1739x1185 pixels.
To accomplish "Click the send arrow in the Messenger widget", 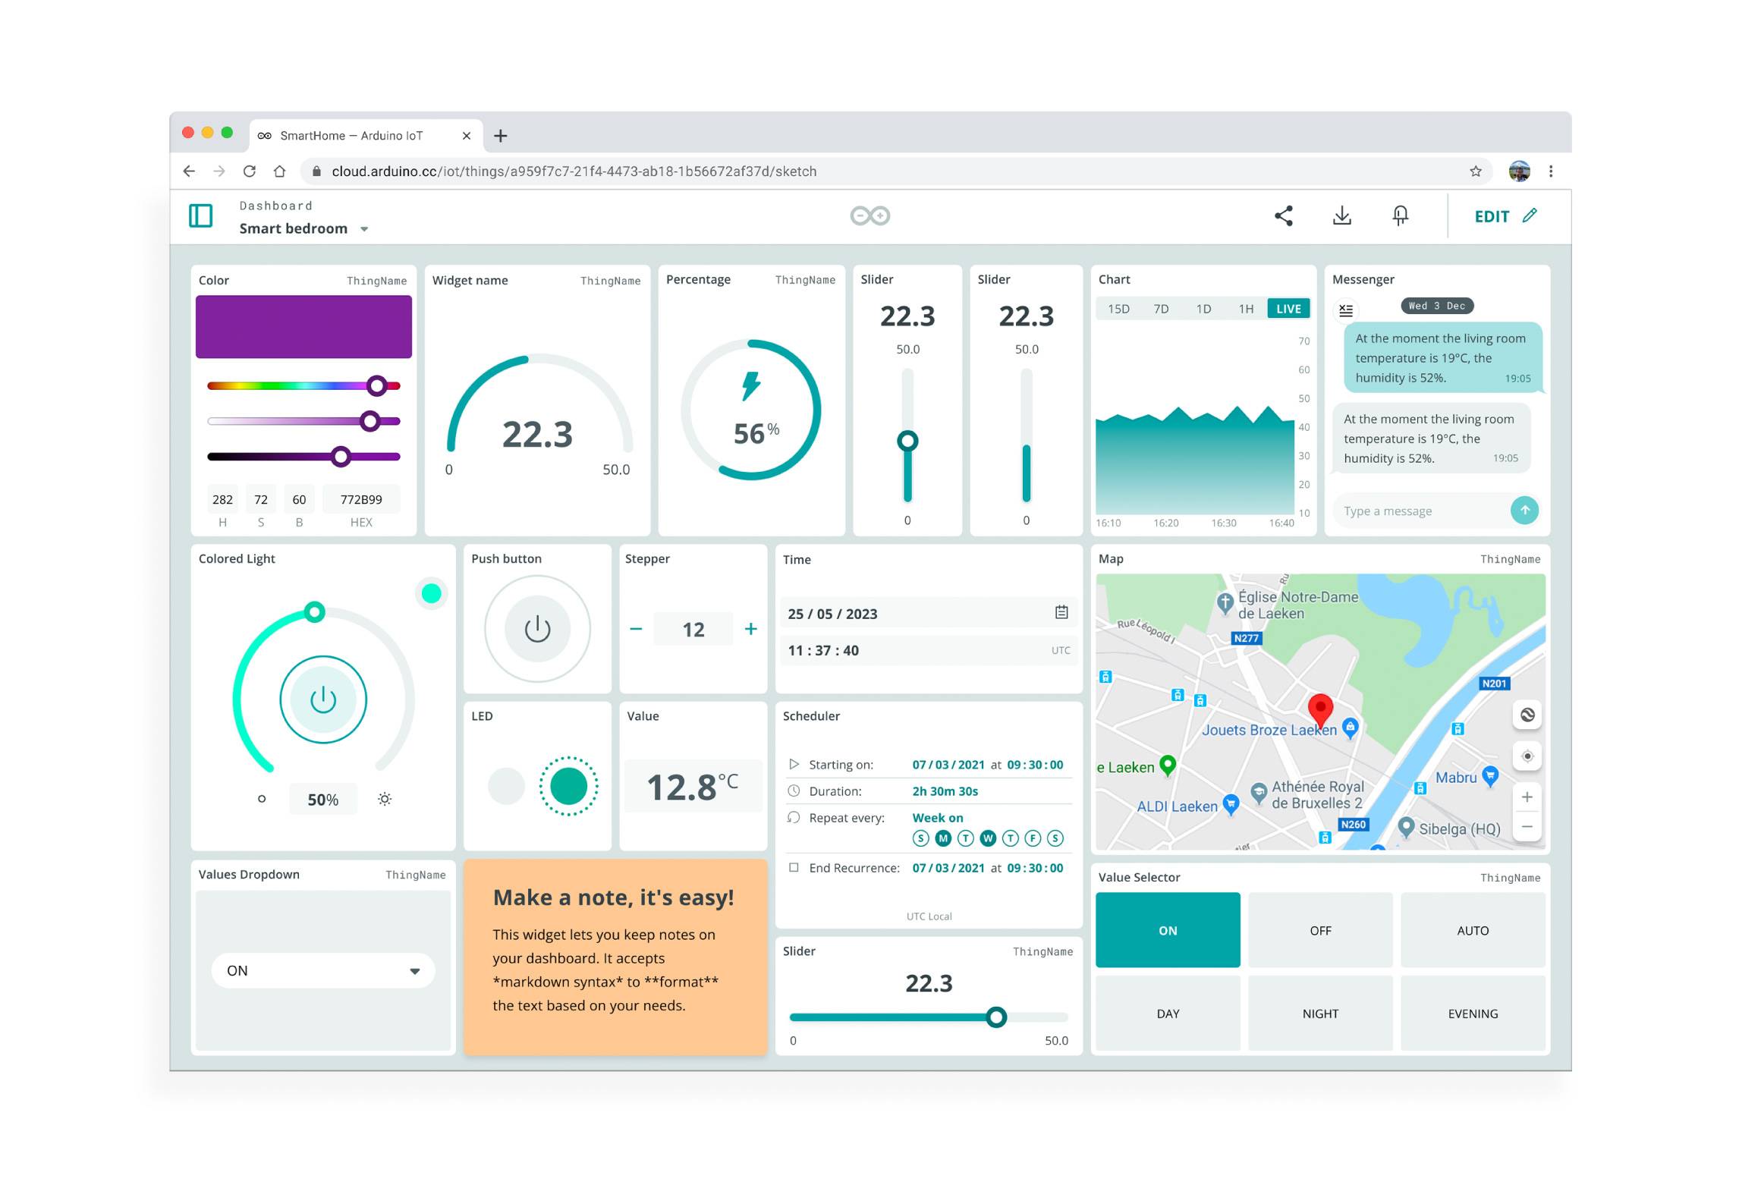I will tap(1525, 511).
